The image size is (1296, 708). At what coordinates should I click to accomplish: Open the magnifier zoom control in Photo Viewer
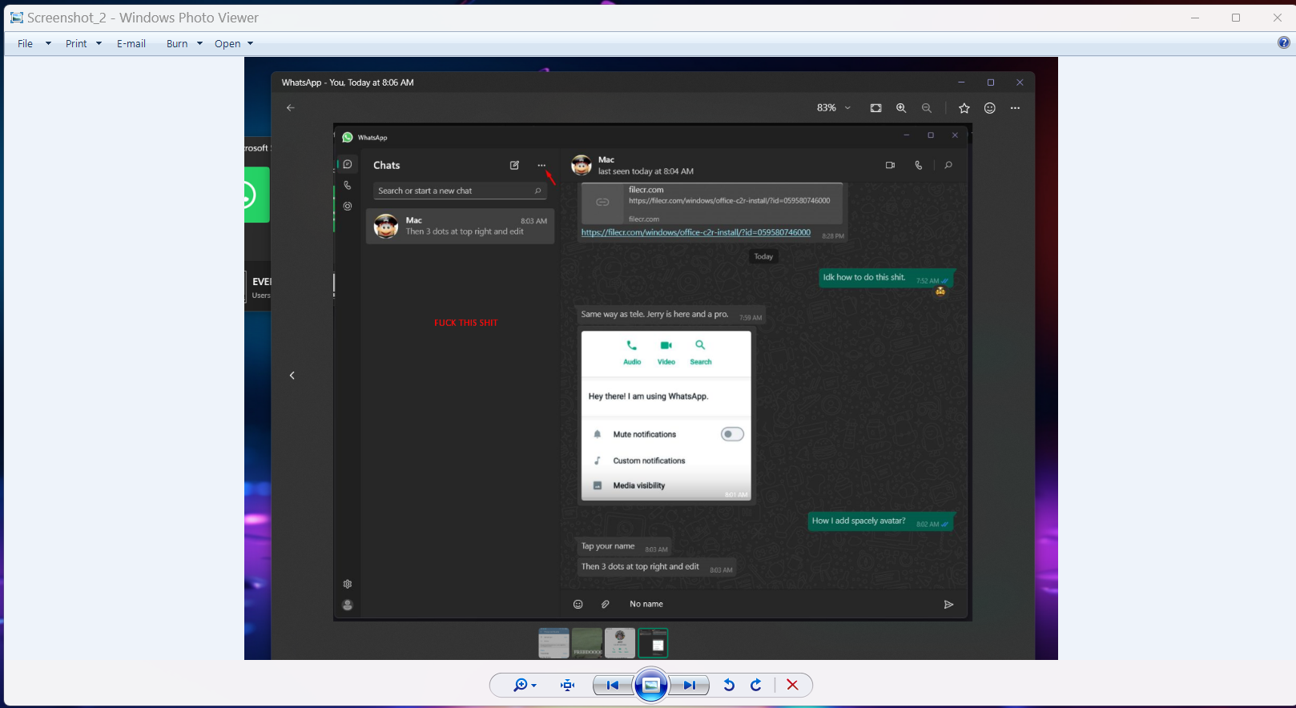(525, 685)
